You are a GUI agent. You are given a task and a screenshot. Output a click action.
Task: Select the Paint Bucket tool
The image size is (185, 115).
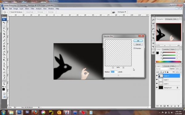[x=4, y=55]
